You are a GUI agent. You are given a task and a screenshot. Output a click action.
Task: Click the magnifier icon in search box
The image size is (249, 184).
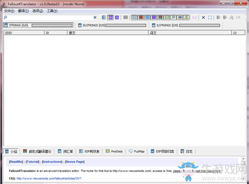pyautogui.click(x=5, y=17)
